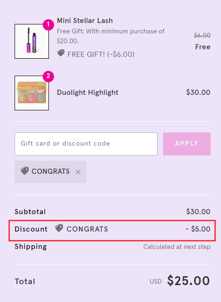This screenshot has height=302, width=221.
Task: Click the - $5.00 discount amount
Action: pyautogui.click(x=198, y=229)
